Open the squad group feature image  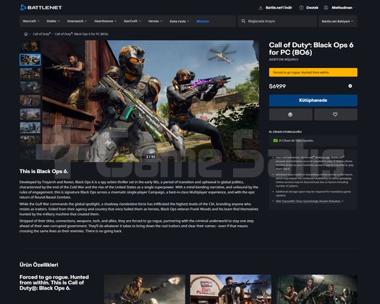click(317, 289)
